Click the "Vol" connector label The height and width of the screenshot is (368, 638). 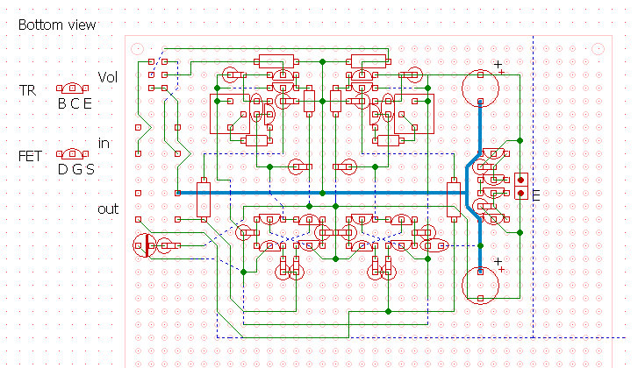pos(107,77)
